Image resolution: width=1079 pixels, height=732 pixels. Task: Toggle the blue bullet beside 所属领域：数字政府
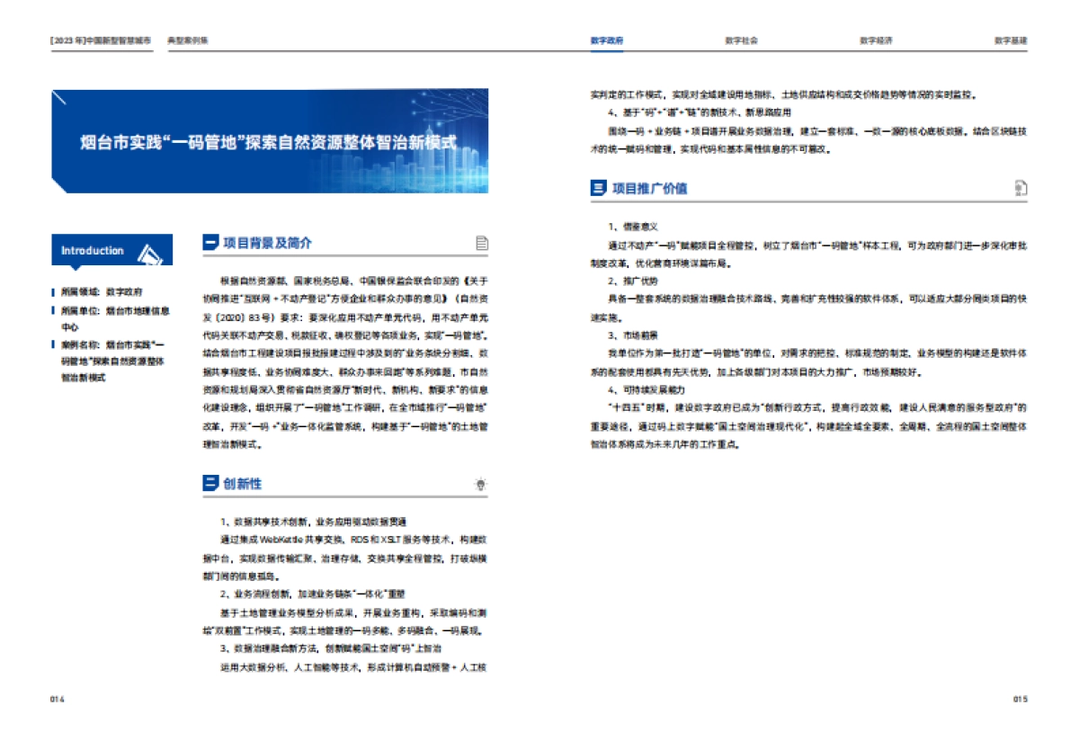51,290
